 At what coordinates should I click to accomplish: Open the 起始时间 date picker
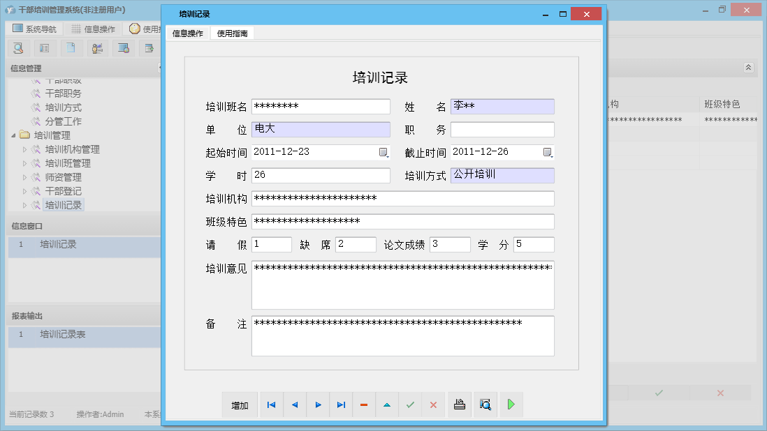pos(383,152)
